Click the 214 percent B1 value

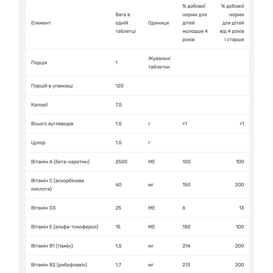[186, 246]
